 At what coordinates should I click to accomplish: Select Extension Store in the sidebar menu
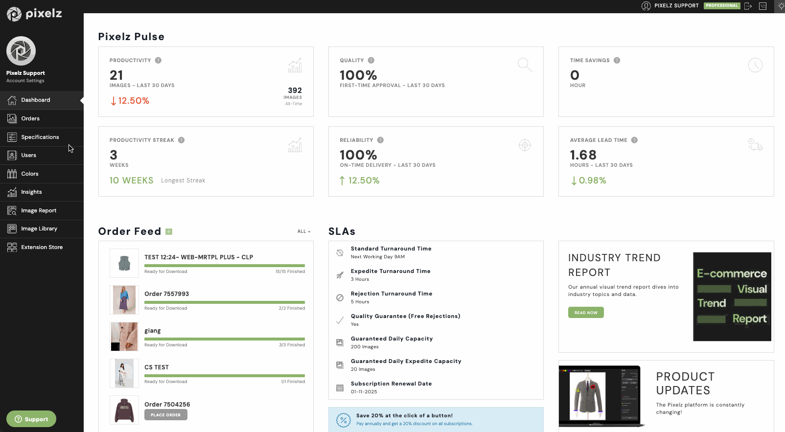coord(42,247)
